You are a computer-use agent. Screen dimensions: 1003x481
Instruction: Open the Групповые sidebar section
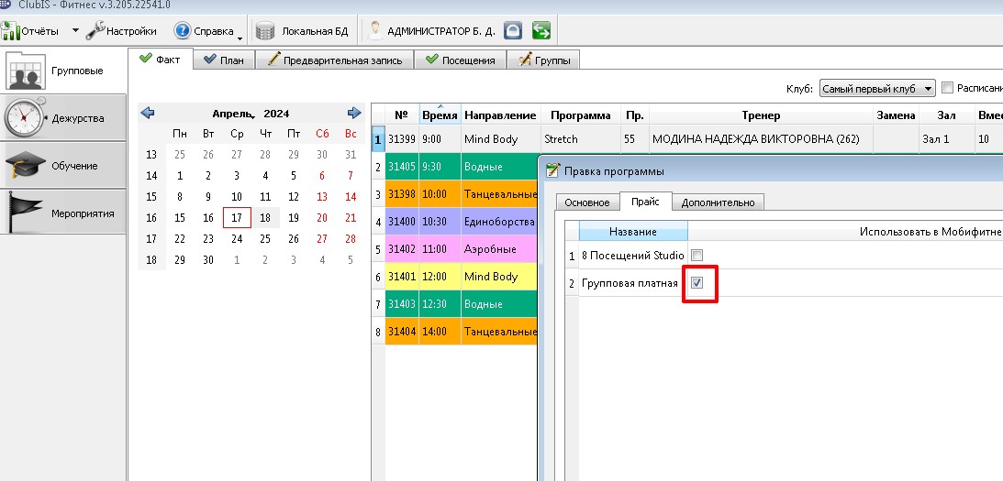pos(62,71)
